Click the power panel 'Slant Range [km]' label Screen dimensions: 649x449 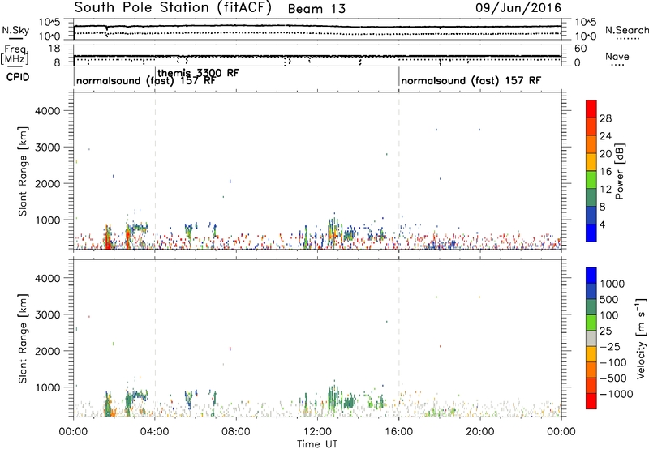(23, 171)
